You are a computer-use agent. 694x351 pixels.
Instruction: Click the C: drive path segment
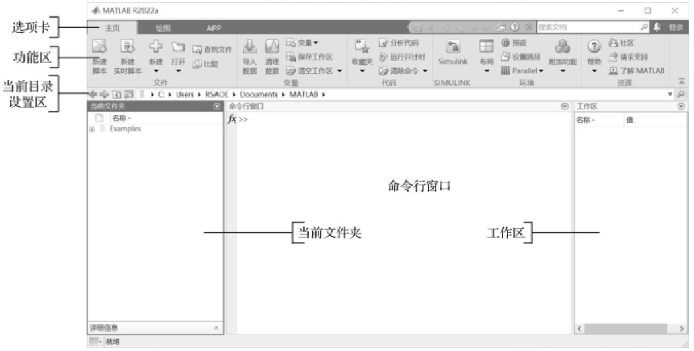161,94
